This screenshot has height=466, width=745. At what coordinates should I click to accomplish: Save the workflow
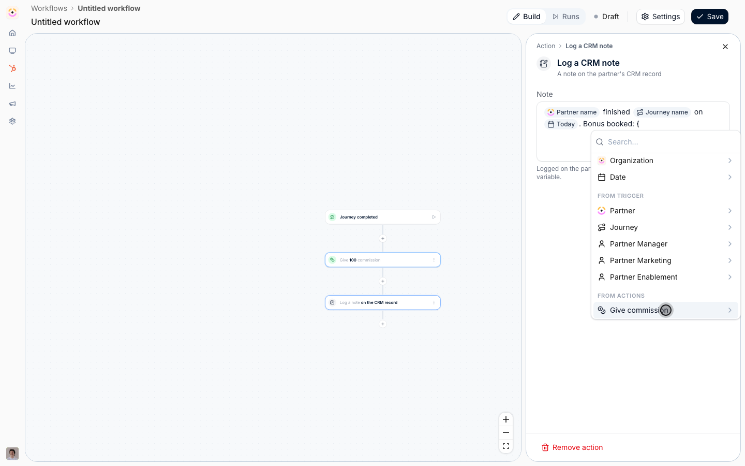click(x=710, y=17)
